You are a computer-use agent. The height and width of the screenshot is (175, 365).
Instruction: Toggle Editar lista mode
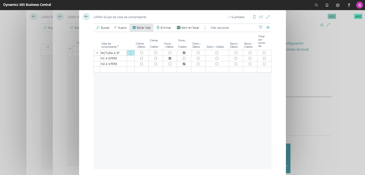(141, 28)
